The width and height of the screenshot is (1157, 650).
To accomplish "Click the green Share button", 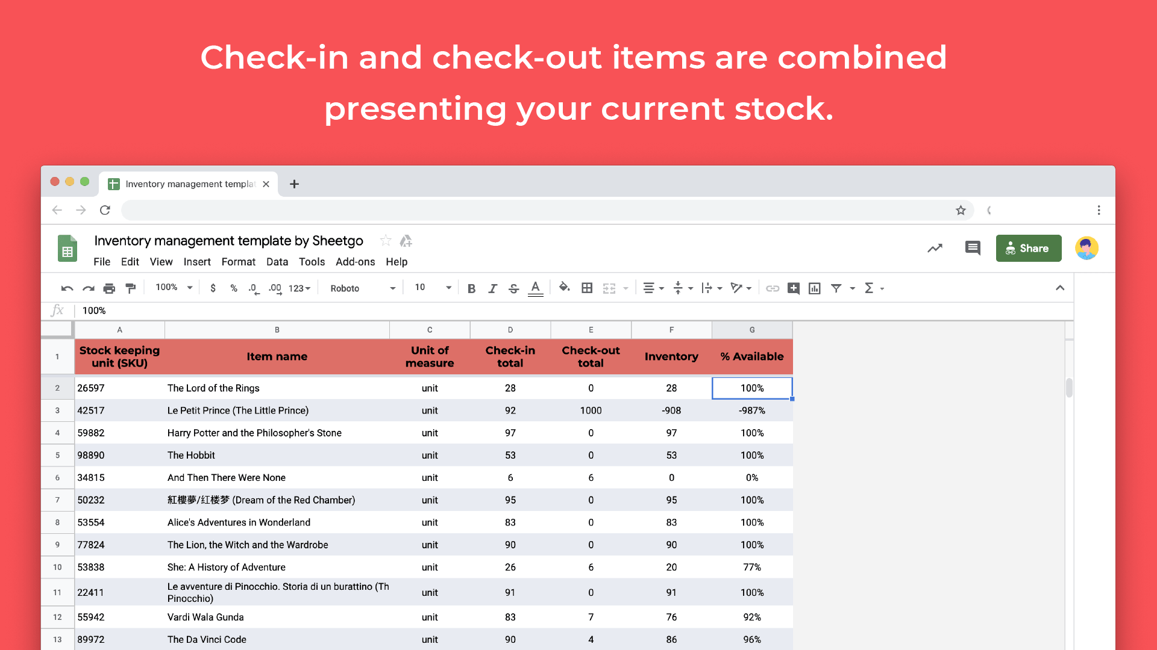I will click(1028, 248).
